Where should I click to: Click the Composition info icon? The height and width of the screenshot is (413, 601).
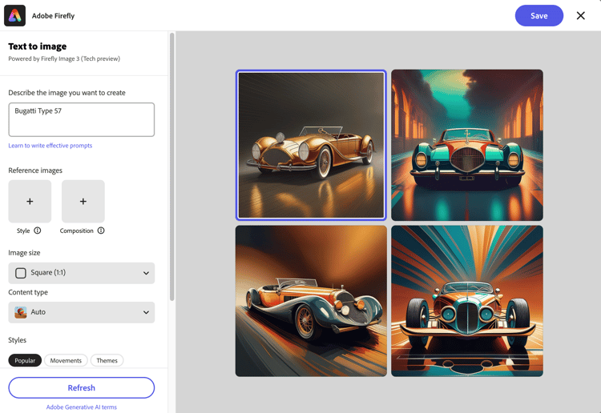[x=101, y=231]
